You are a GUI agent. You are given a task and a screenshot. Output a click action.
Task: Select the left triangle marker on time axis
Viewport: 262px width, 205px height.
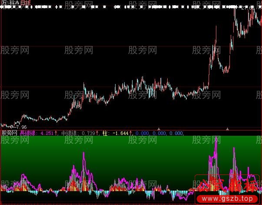tap(159, 128)
